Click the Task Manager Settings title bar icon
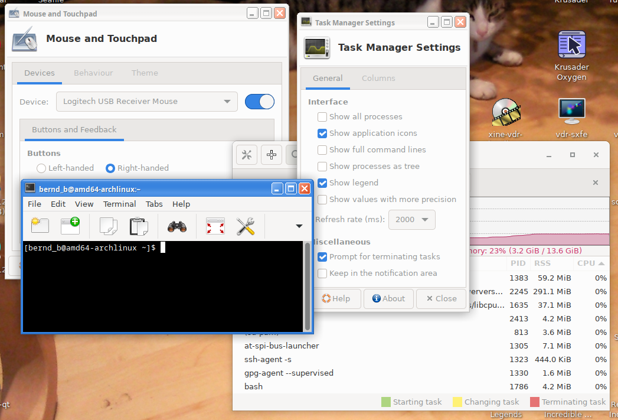 [x=306, y=22]
